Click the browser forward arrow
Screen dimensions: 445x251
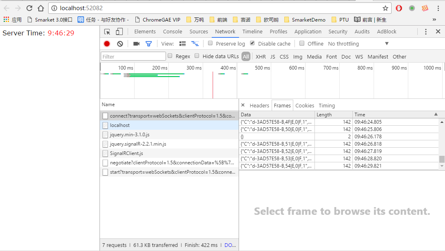coord(18,8)
